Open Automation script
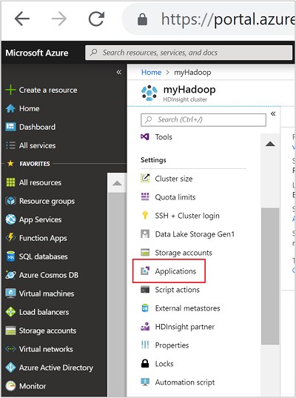This screenshot has width=296, height=398. 185,382
